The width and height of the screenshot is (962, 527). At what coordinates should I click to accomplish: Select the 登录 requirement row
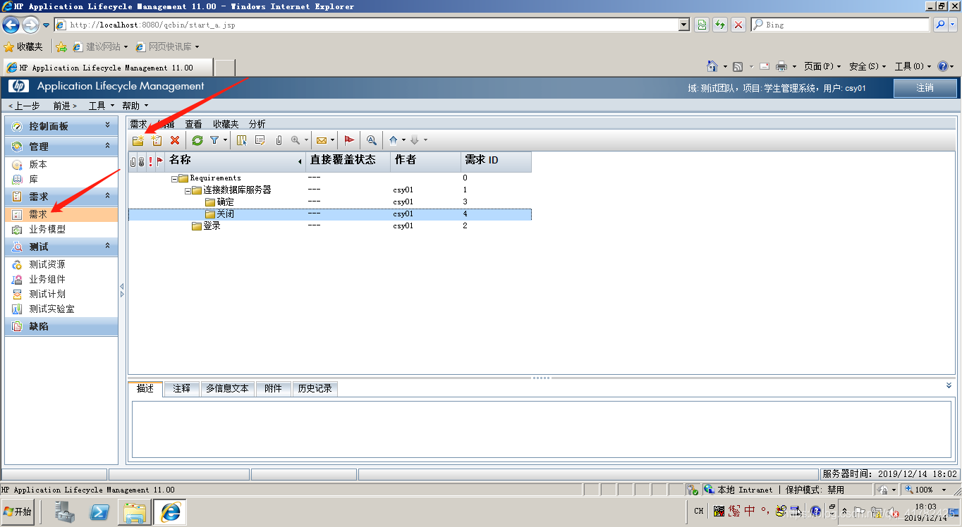coord(329,226)
